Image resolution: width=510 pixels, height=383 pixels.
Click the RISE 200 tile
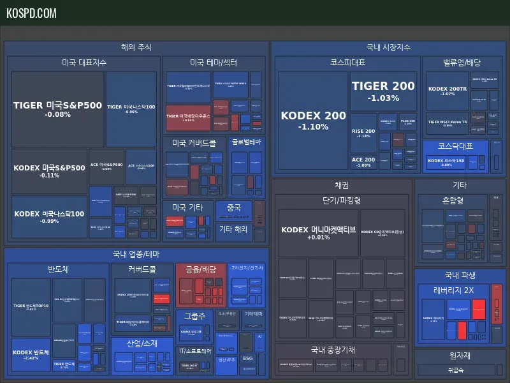363,133
